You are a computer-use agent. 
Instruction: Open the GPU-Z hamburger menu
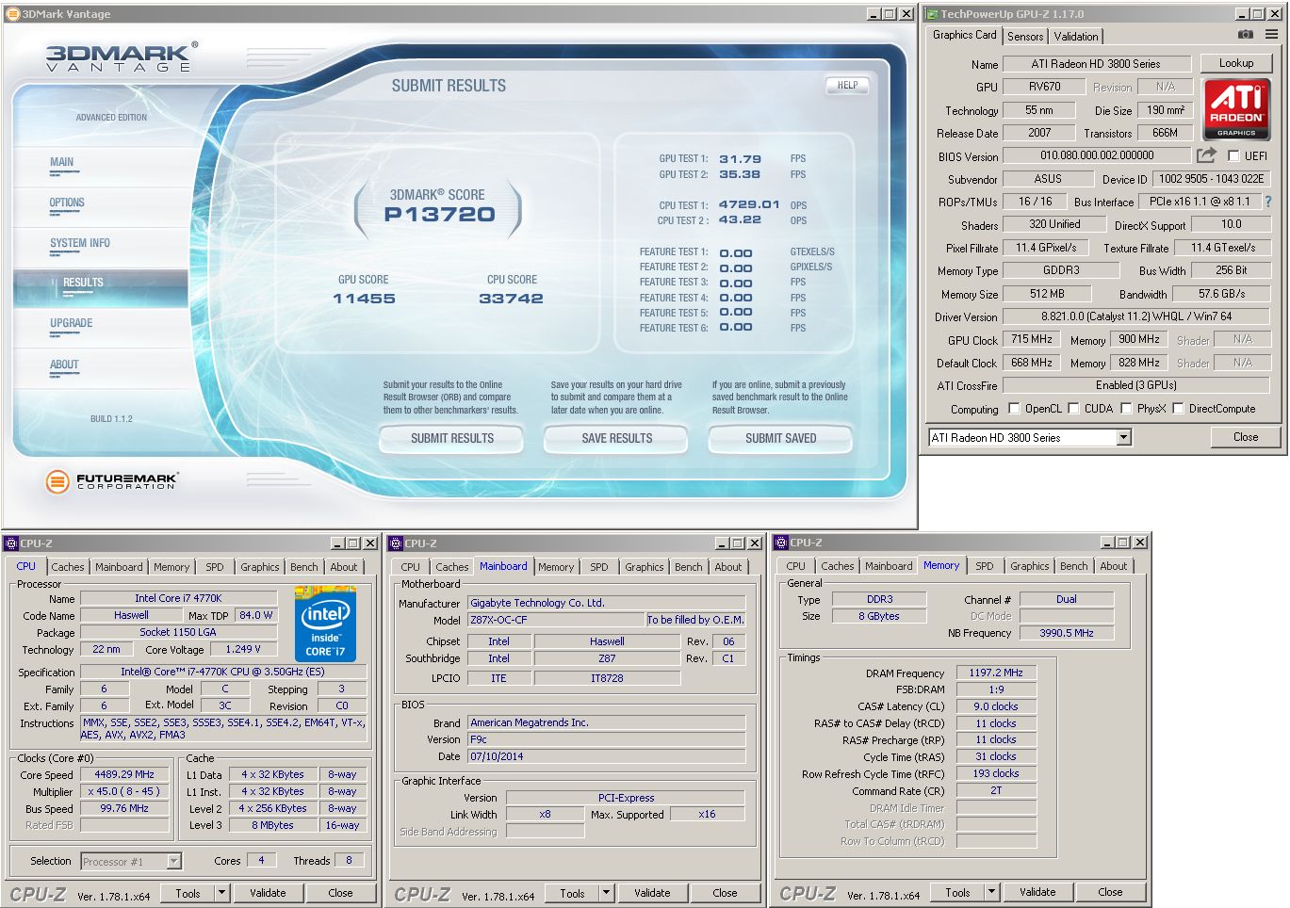point(1271,35)
